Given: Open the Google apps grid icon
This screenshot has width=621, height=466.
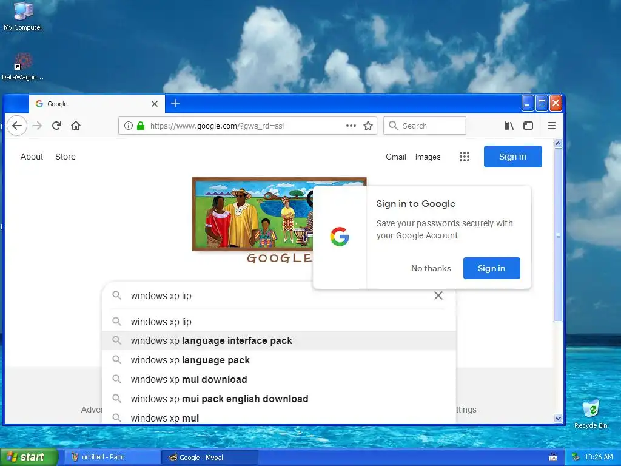Looking at the screenshot, I should tap(465, 157).
